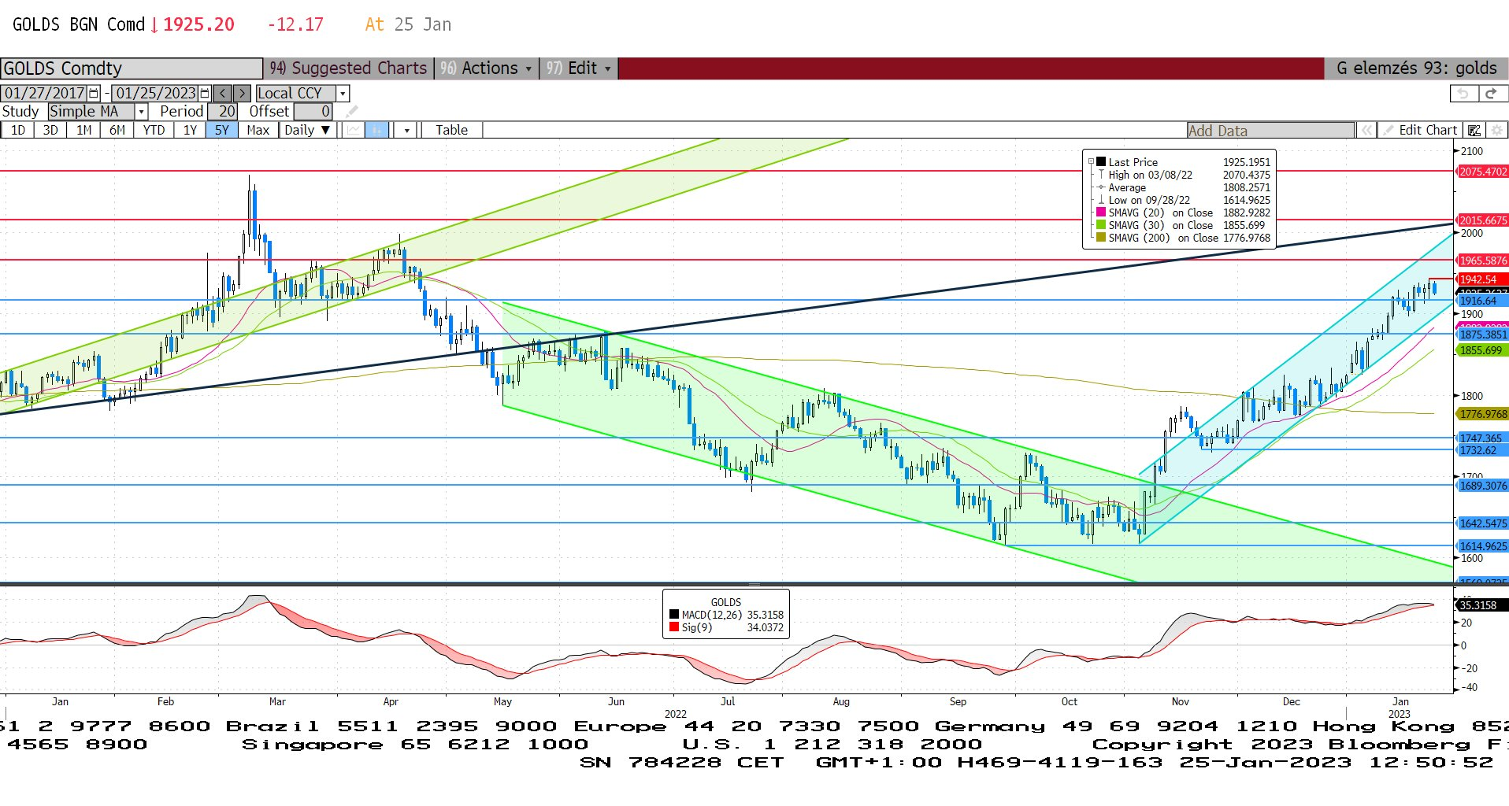Open the Local CCY currency dropdown
1509x806 pixels.
pyautogui.click(x=343, y=93)
